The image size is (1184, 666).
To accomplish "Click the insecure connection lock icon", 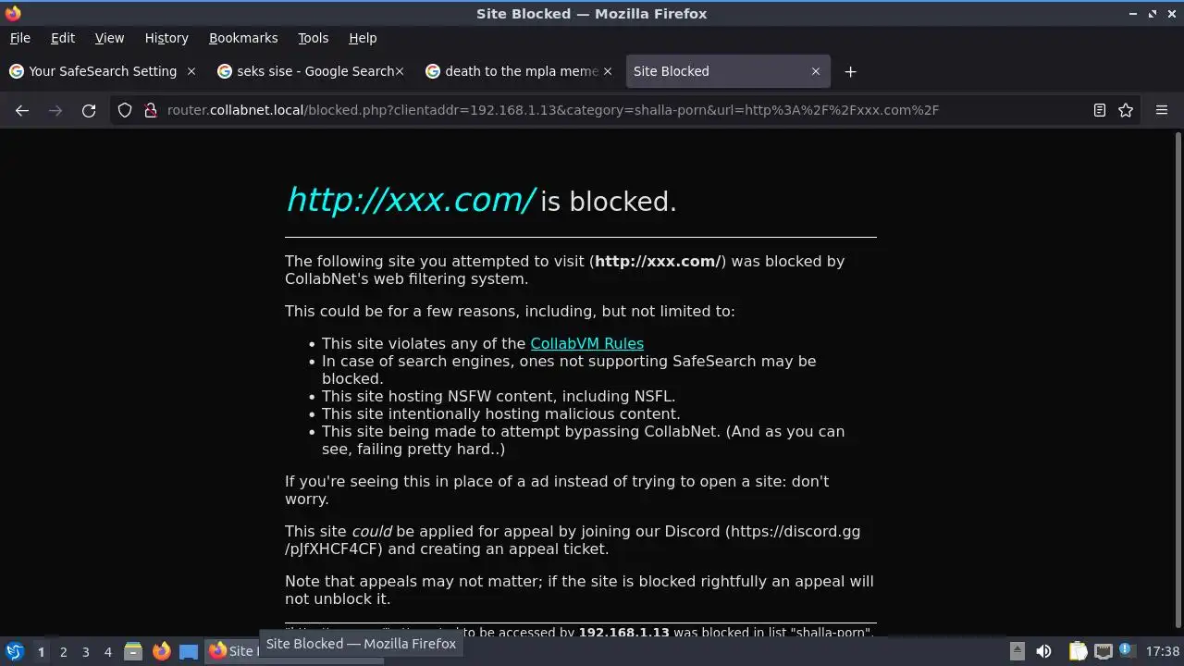I will [x=150, y=110].
